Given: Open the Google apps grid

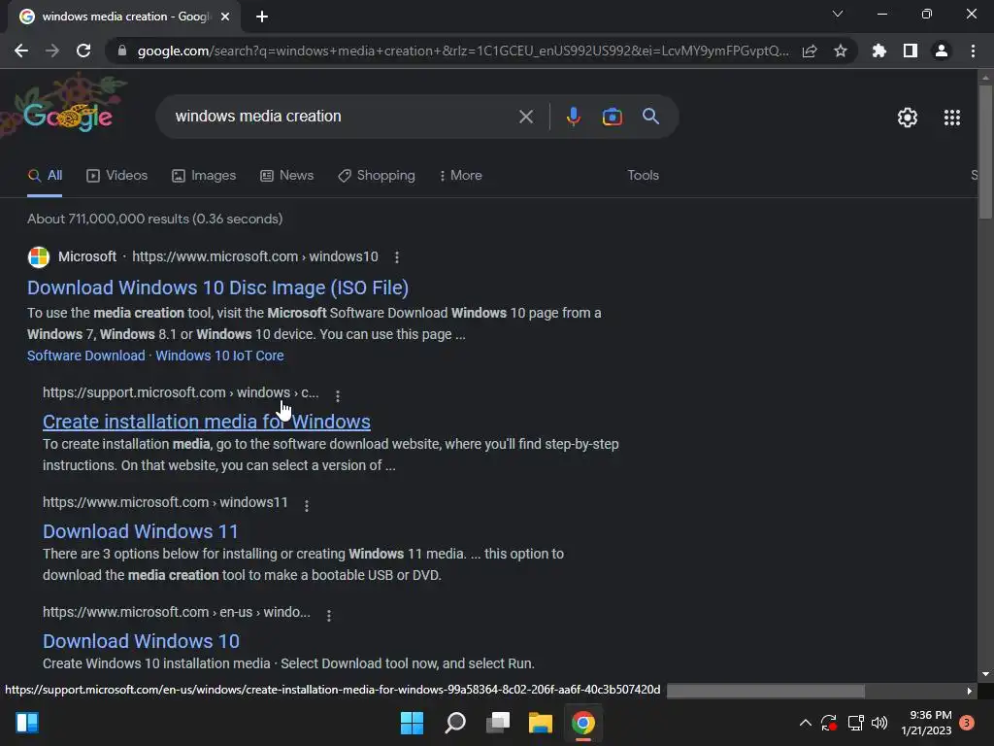Looking at the screenshot, I should coord(952,118).
